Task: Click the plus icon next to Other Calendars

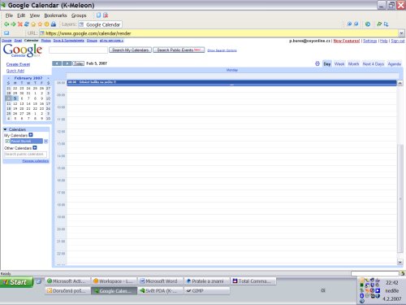Action: [35, 148]
